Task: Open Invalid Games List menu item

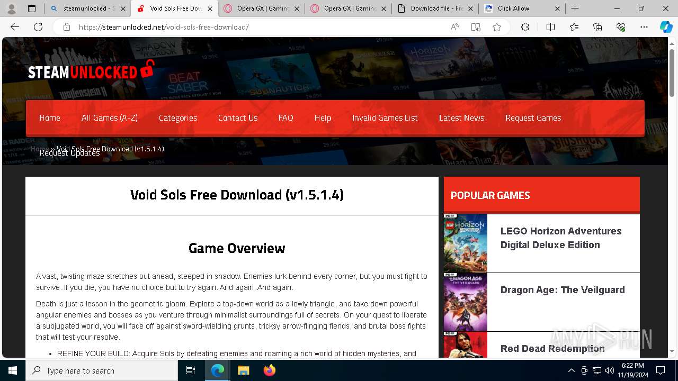Action: (x=385, y=118)
